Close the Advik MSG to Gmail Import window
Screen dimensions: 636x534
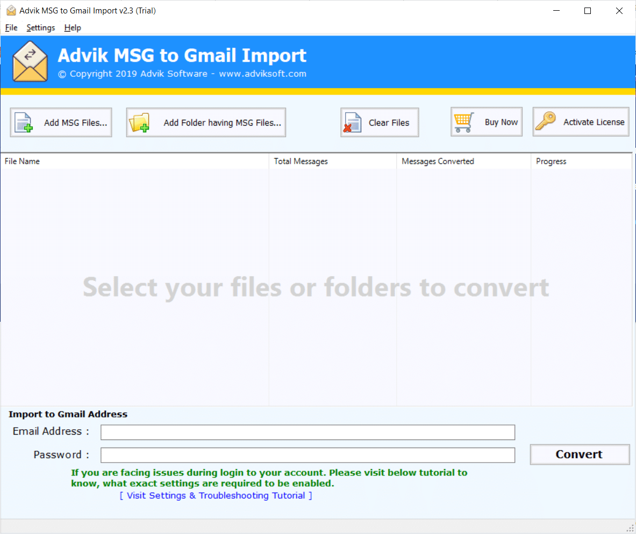coord(619,11)
